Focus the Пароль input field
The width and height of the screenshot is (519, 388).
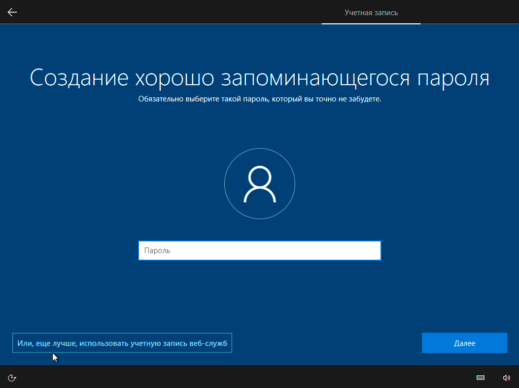pos(260,251)
